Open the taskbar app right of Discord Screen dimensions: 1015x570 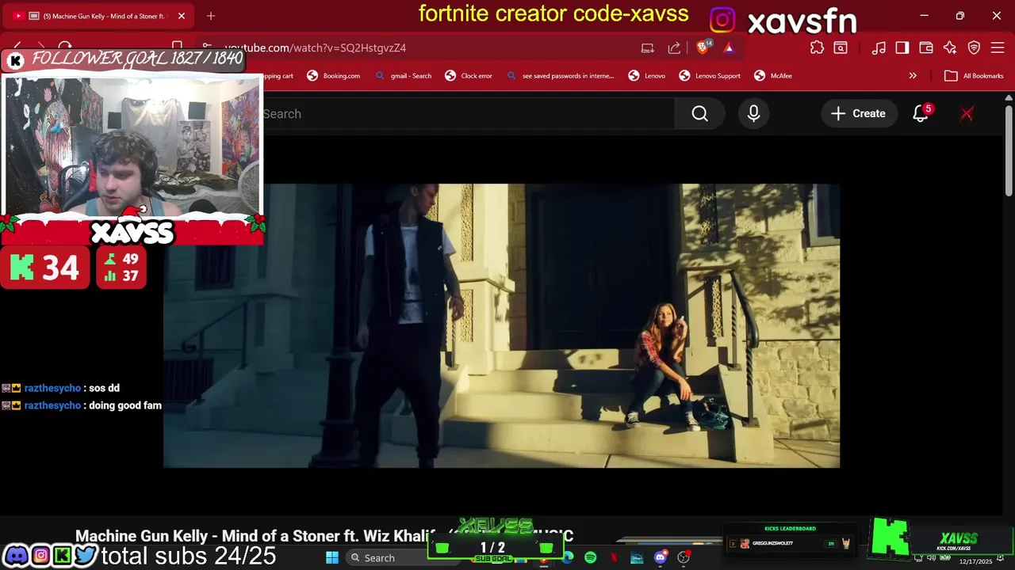point(684,558)
